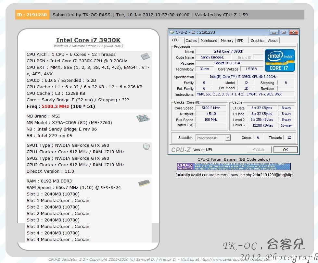Click the Code Name field Sandy Bridge-E

[213, 57]
